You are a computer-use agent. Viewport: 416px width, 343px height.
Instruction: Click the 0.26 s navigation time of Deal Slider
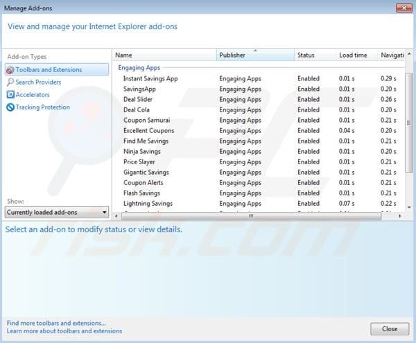[x=388, y=99]
